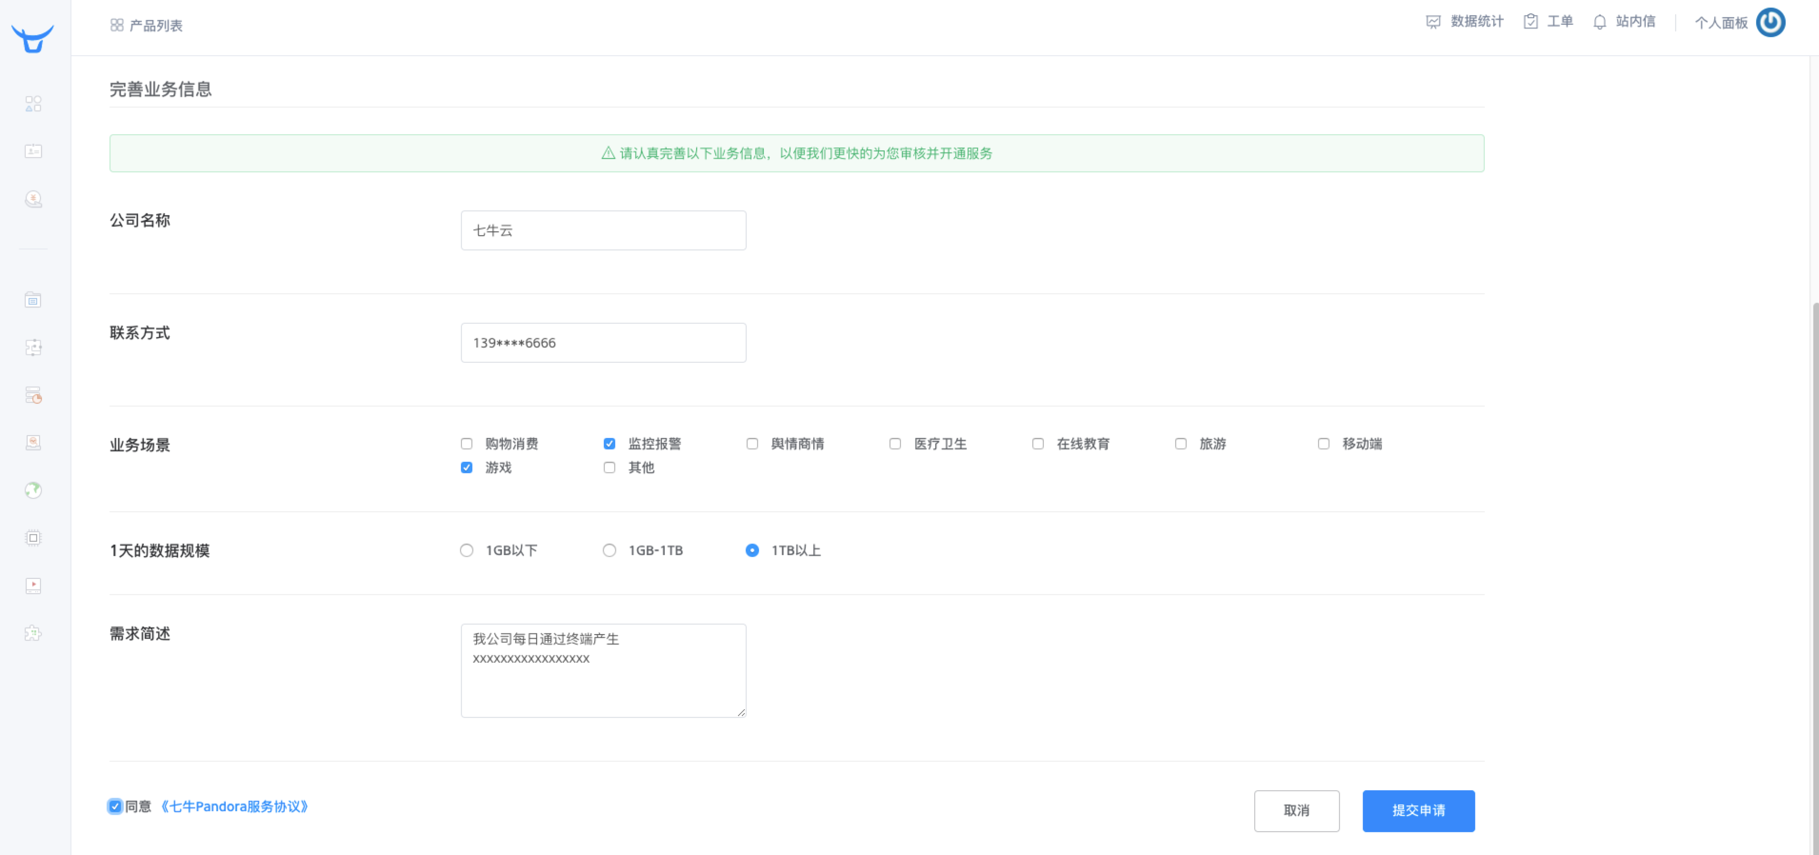
Task: Open 个人面板 in top navigation
Action: [x=1721, y=22]
